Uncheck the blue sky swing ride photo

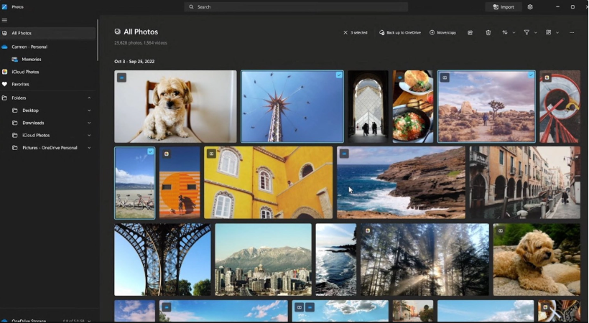tap(339, 75)
